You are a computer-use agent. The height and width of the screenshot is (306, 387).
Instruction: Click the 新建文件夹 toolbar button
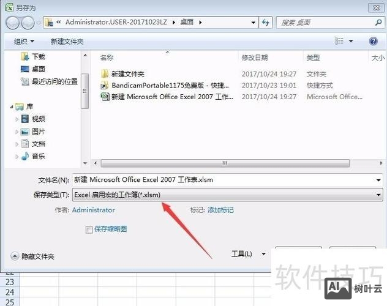[67, 41]
